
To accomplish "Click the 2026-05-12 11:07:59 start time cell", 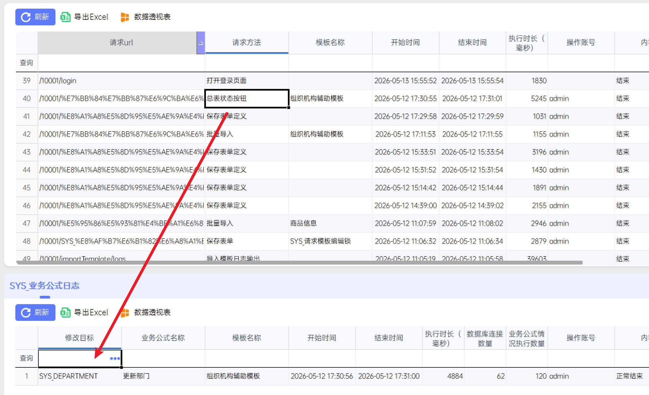I will coord(405,224).
